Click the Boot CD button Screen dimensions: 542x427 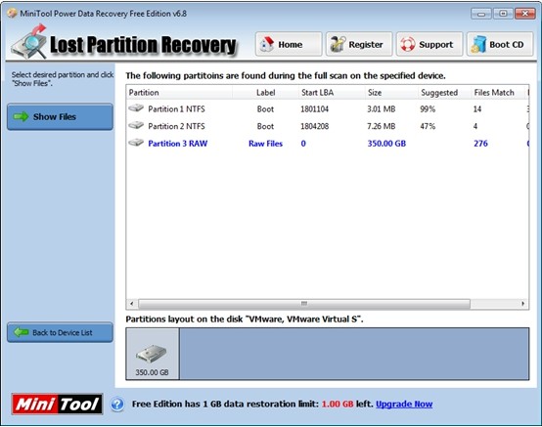click(500, 44)
